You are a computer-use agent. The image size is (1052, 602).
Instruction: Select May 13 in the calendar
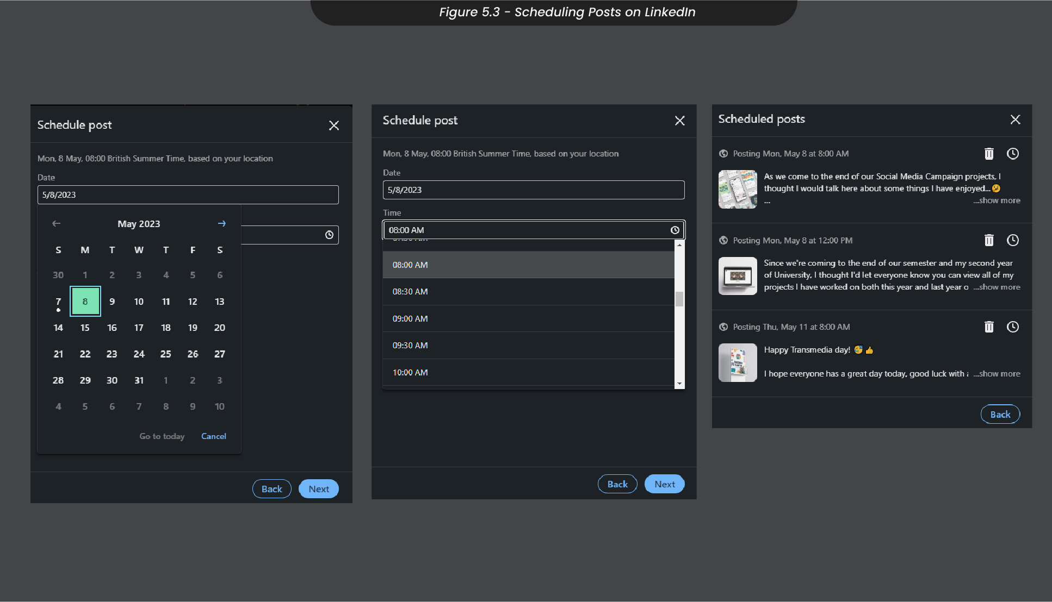[220, 302]
